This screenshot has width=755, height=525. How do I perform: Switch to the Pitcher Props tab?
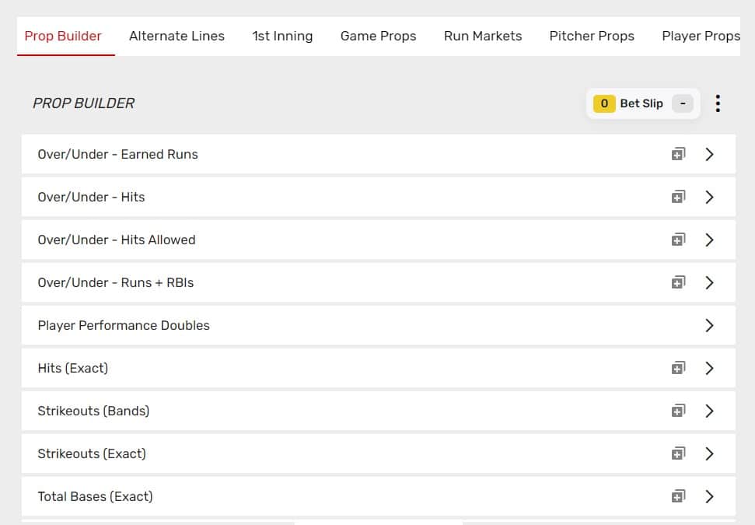[592, 36]
